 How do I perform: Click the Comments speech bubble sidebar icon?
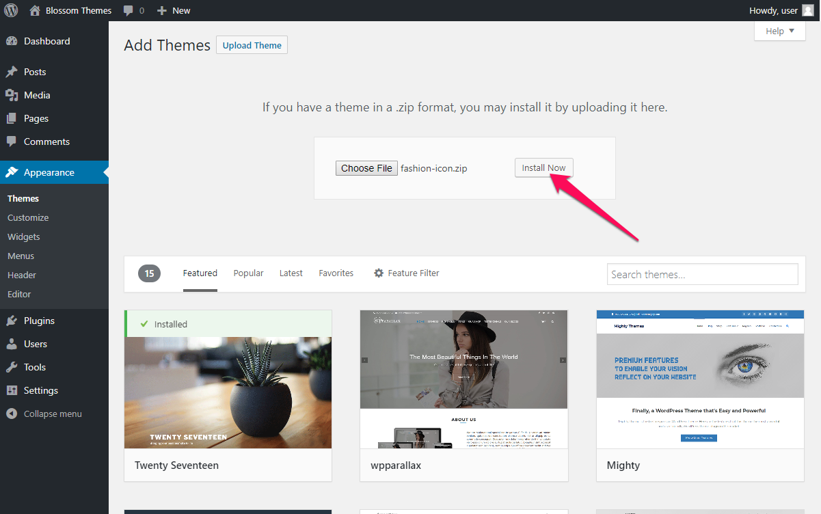point(12,141)
